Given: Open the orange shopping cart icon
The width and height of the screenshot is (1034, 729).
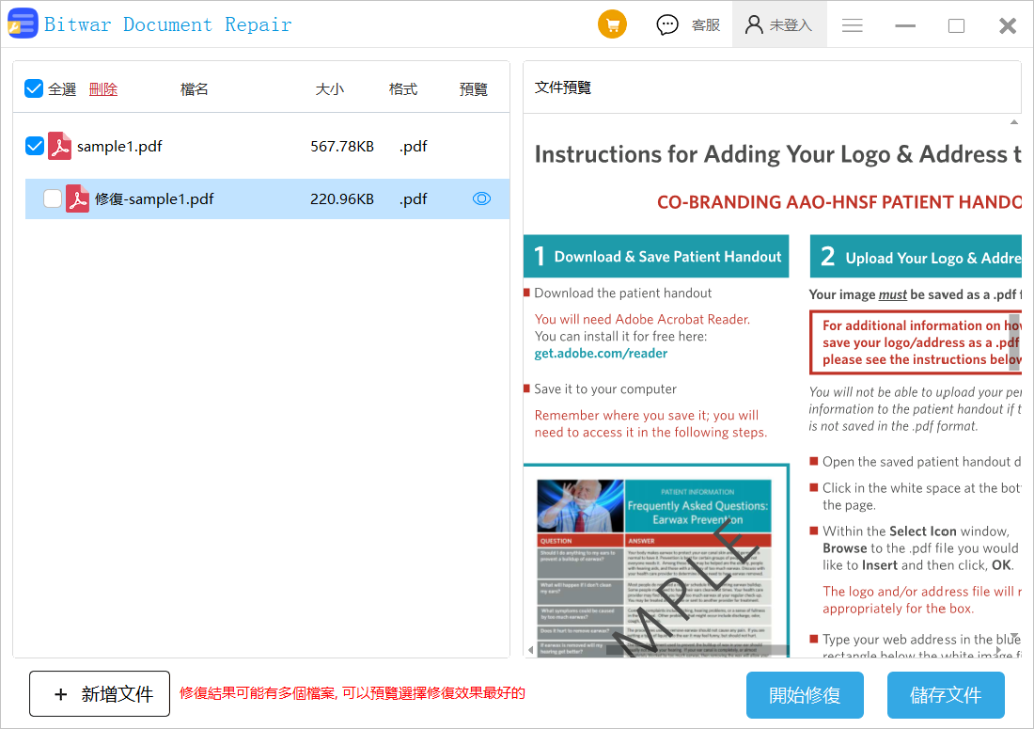Looking at the screenshot, I should (x=612, y=25).
